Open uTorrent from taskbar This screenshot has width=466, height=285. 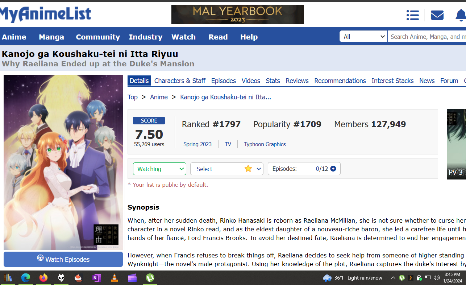150,278
